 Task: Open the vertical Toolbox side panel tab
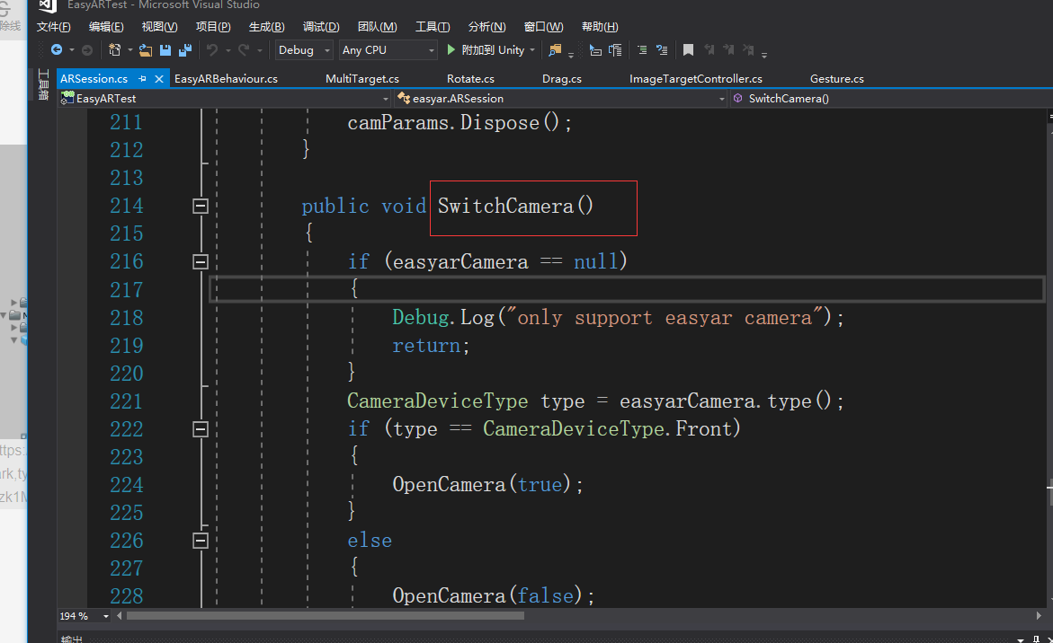pyautogui.click(x=43, y=84)
